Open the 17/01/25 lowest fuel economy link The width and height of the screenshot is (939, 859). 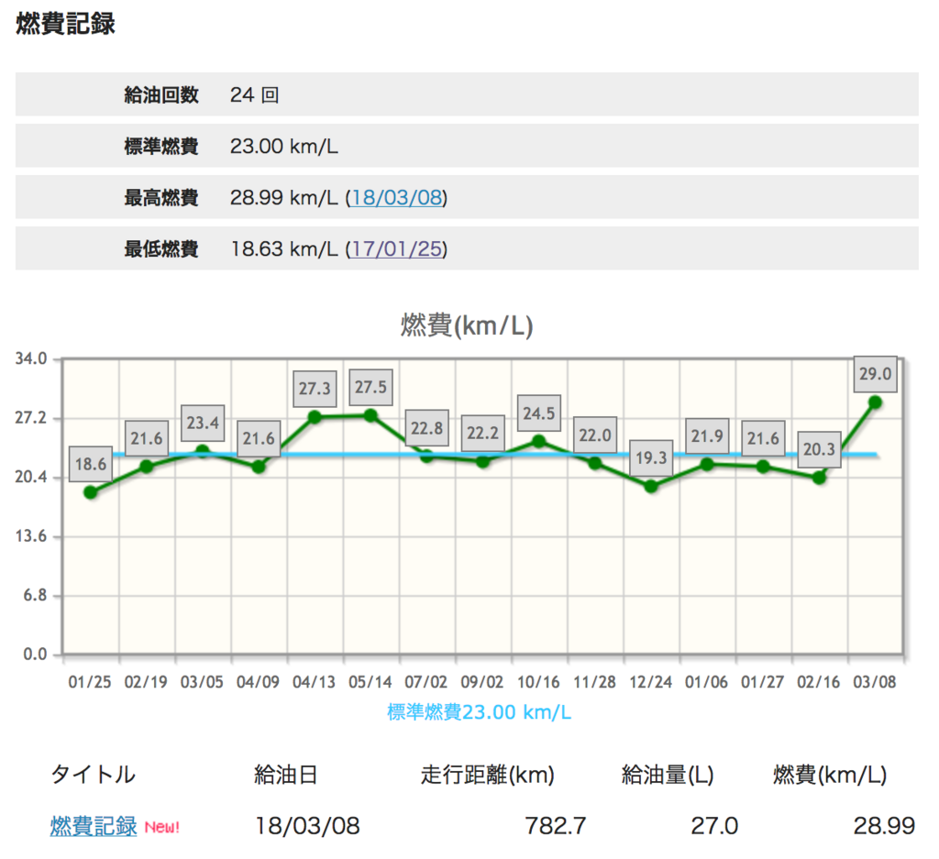click(x=396, y=249)
